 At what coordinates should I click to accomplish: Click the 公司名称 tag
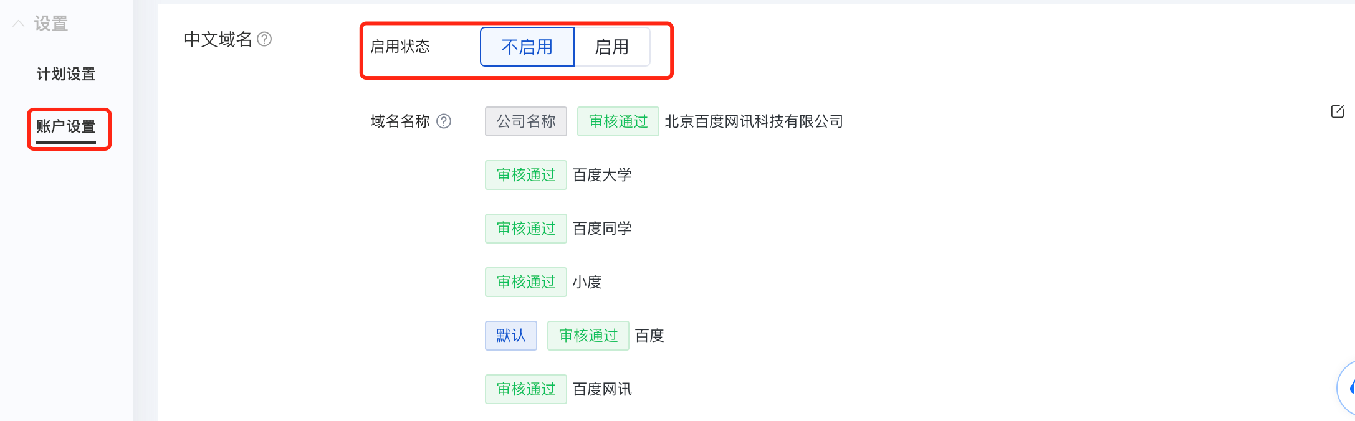(526, 121)
